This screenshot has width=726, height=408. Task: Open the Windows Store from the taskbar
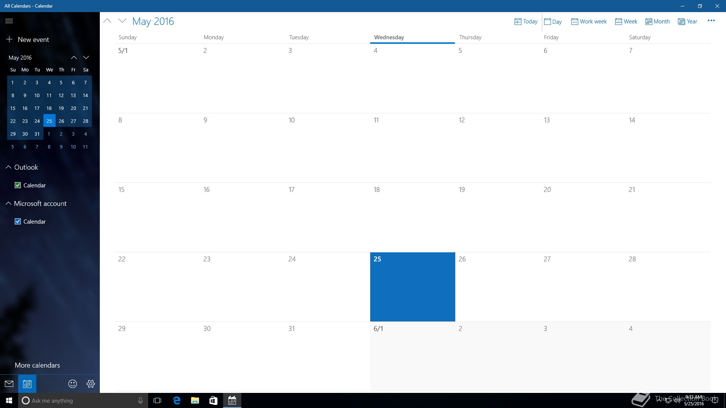tap(213, 400)
